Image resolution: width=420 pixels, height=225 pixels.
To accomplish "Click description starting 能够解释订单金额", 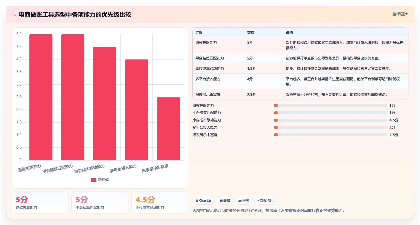I will (333, 58).
